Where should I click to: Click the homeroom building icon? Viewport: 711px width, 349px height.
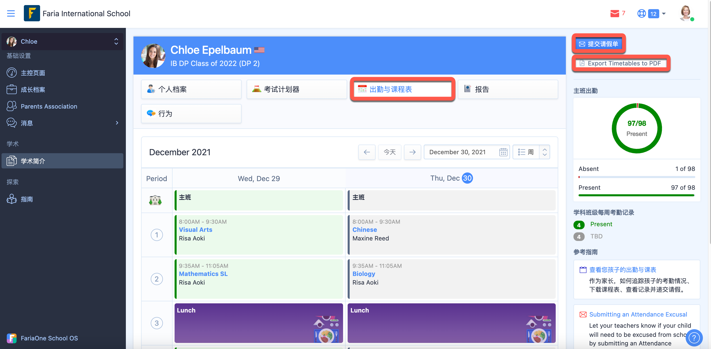point(155,200)
